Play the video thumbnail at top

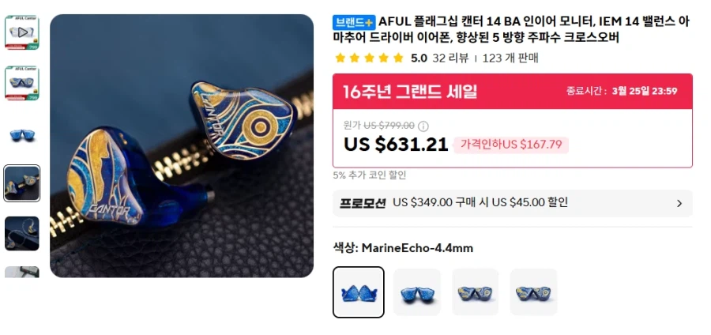click(x=22, y=32)
